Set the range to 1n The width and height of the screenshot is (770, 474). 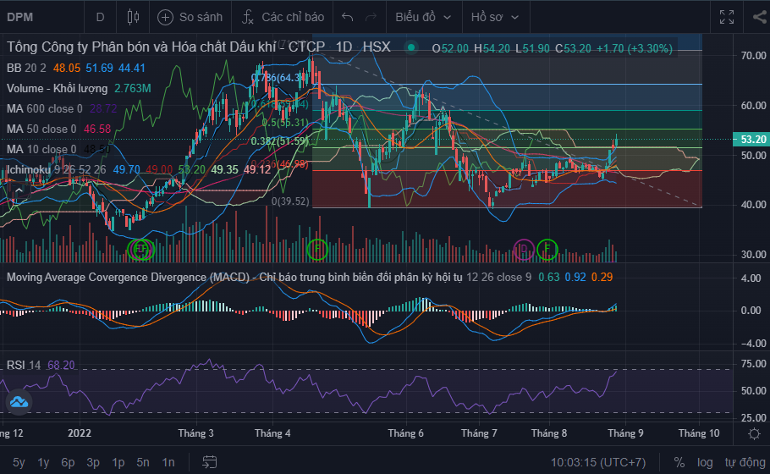pos(168,462)
